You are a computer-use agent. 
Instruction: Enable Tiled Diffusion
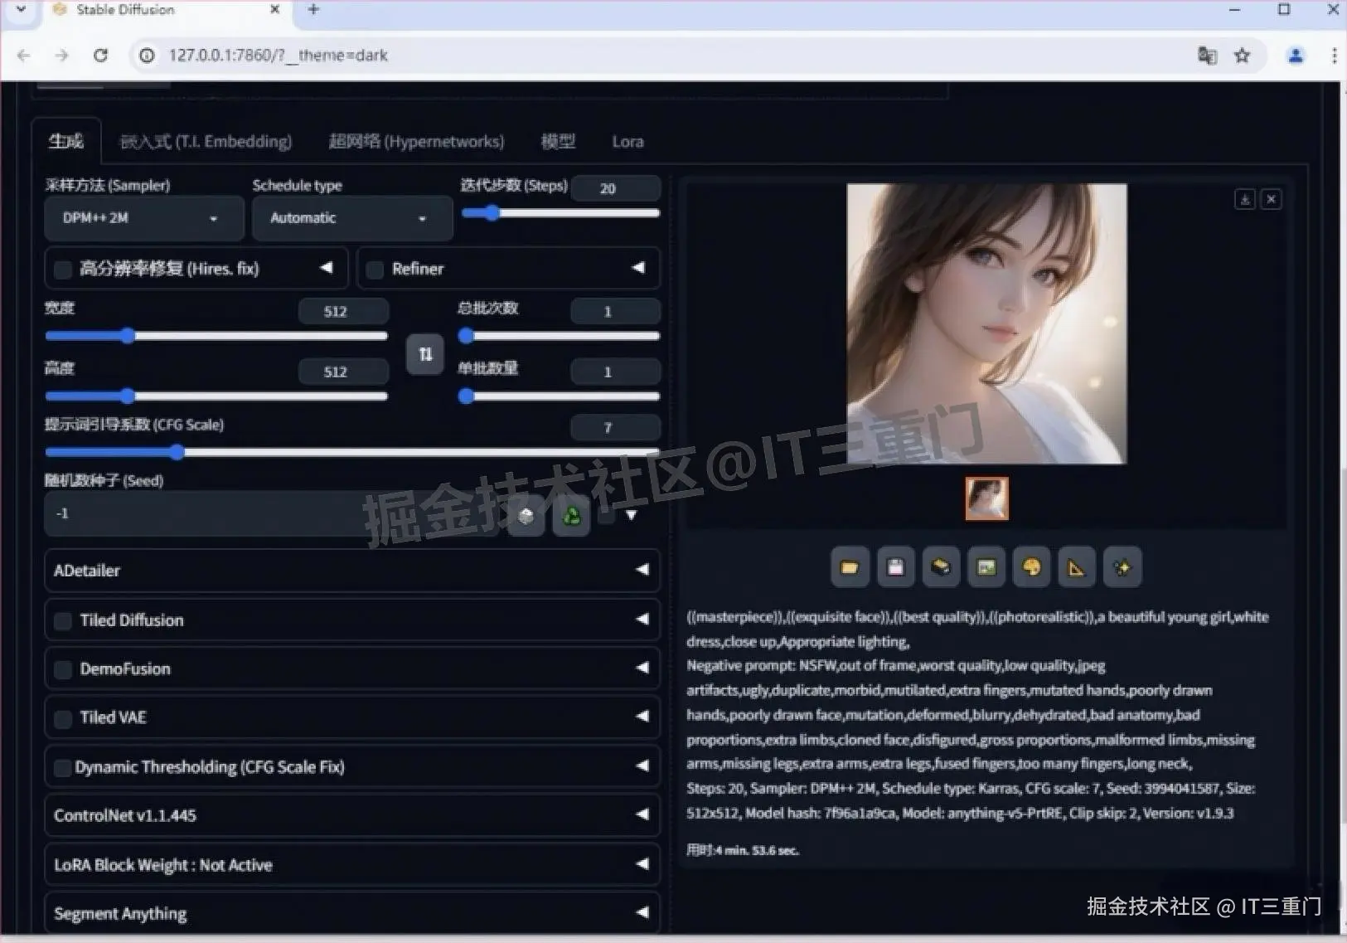pyautogui.click(x=62, y=620)
